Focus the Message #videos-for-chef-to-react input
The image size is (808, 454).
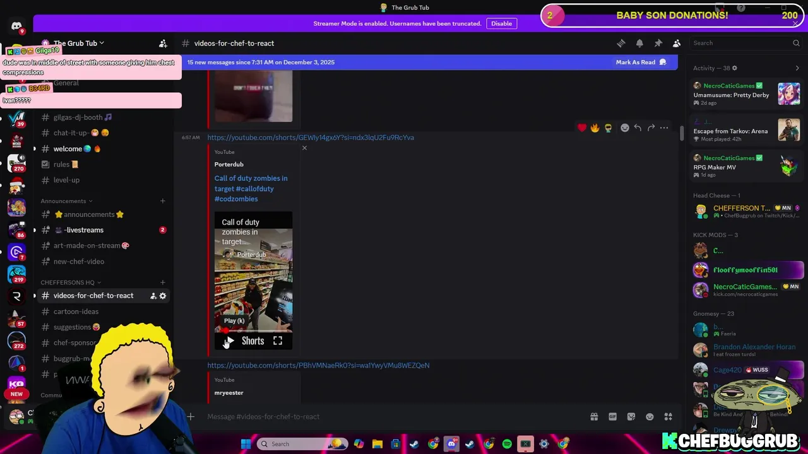coord(391,416)
